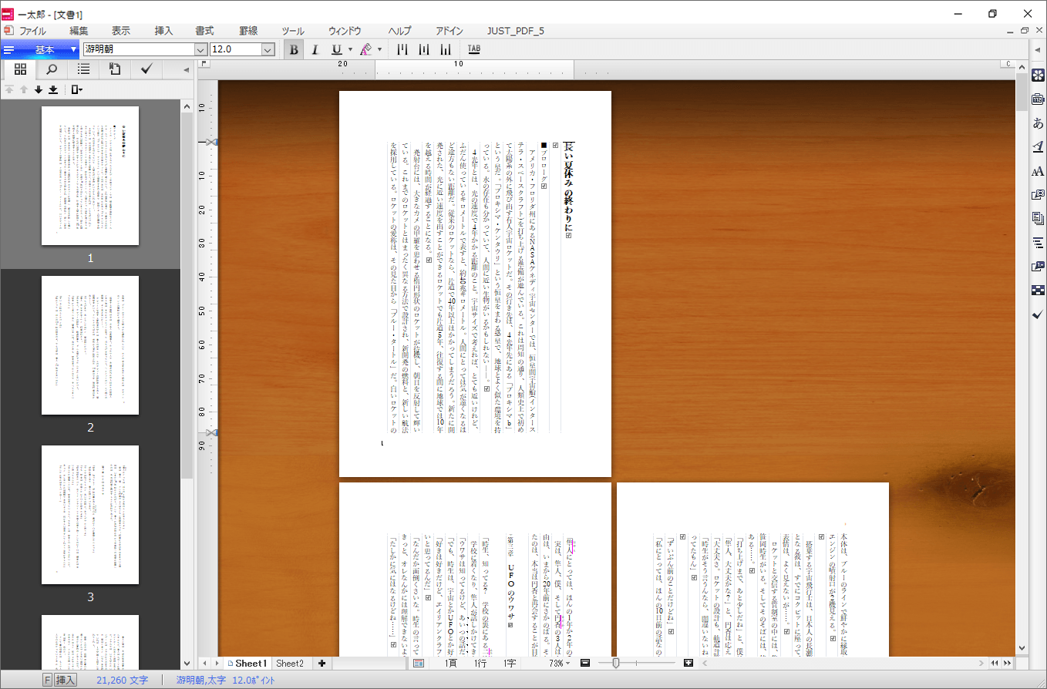Click the 挿入 insert mode button
The width and height of the screenshot is (1047, 689).
(66, 681)
